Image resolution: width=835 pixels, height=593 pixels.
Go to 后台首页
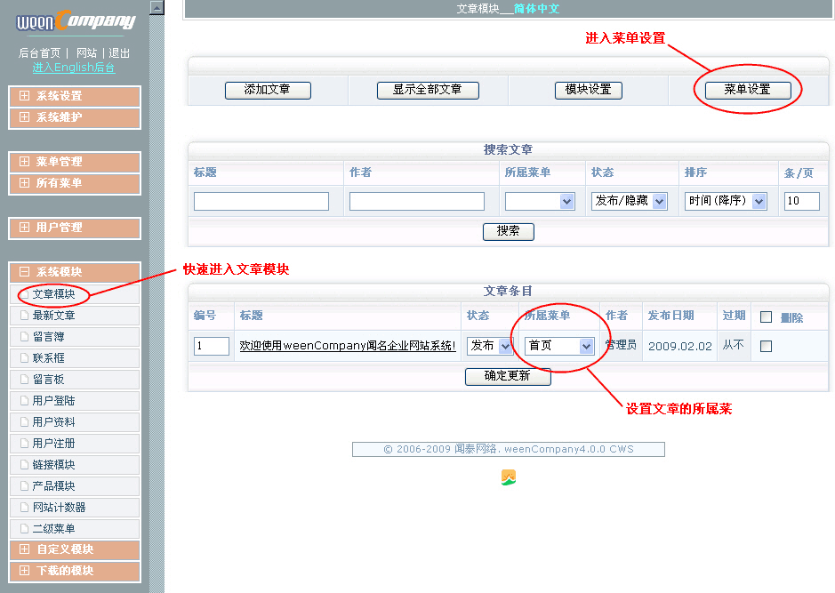[39, 53]
